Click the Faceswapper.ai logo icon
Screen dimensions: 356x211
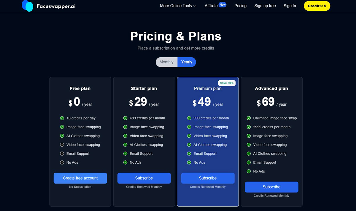(28, 6)
